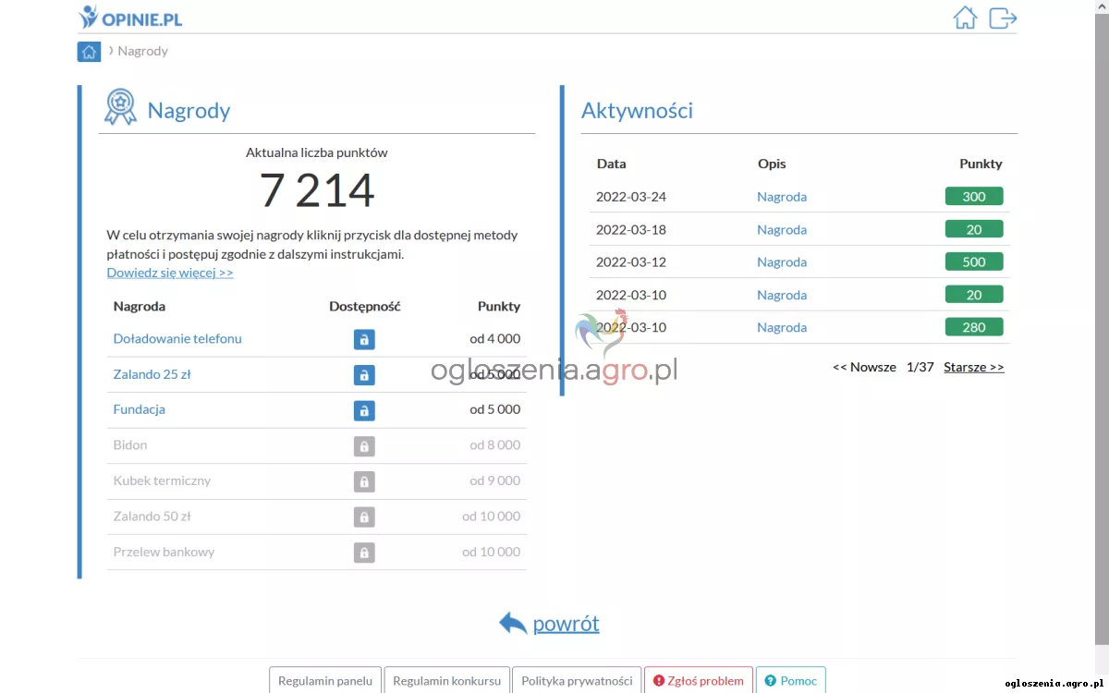The width and height of the screenshot is (1109, 693).
Task: Click the blue home breadcrumb icon
Action: [89, 52]
